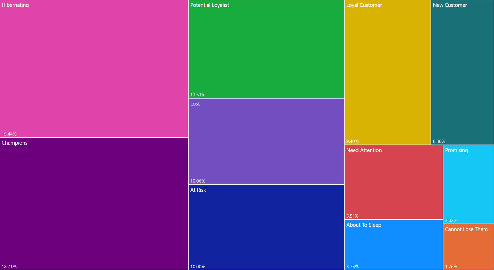This screenshot has height=270, width=494.
Task: Click the 18.71% value label
Action: [9, 267]
